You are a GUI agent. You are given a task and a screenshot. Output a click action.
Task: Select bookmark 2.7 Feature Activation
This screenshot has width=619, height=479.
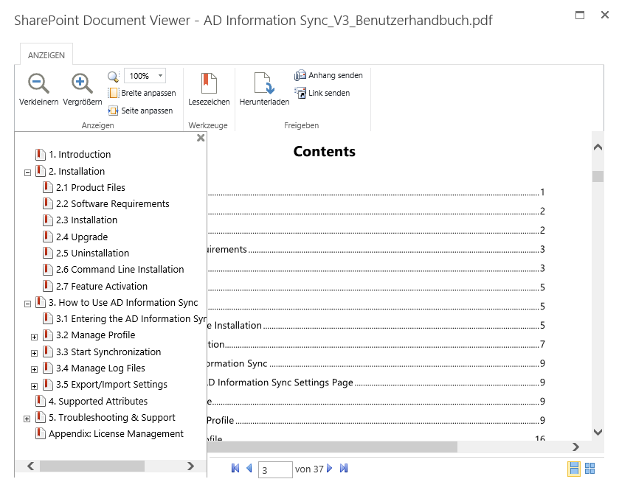(x=102, y=286)
